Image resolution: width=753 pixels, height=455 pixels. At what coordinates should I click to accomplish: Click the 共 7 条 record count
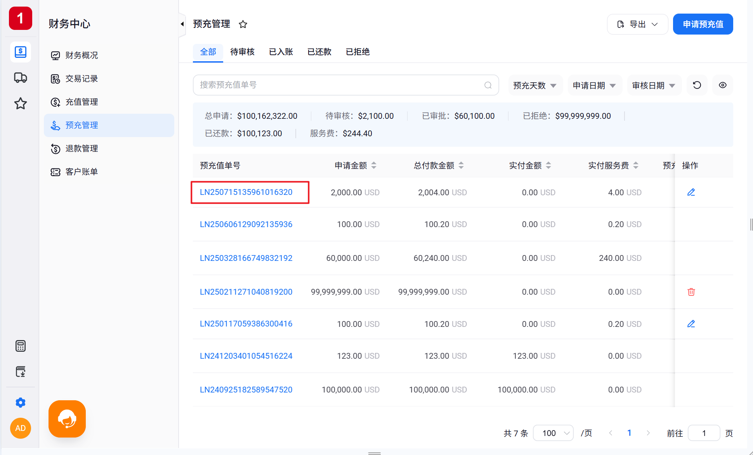[x=516, y=433]
